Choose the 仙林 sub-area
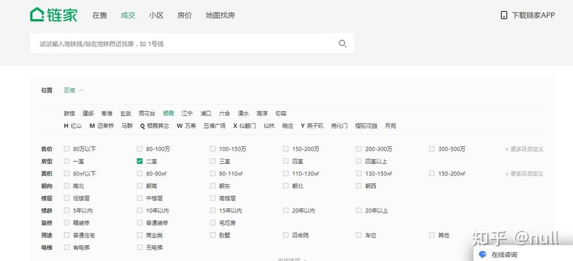 point(269,126)
